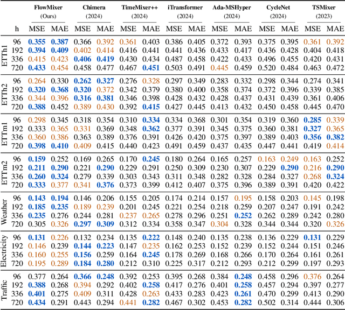345x310 pixels.
Task: Click TSMixer MSE 0.131 for Electricity 96
Action: point(313,237)
